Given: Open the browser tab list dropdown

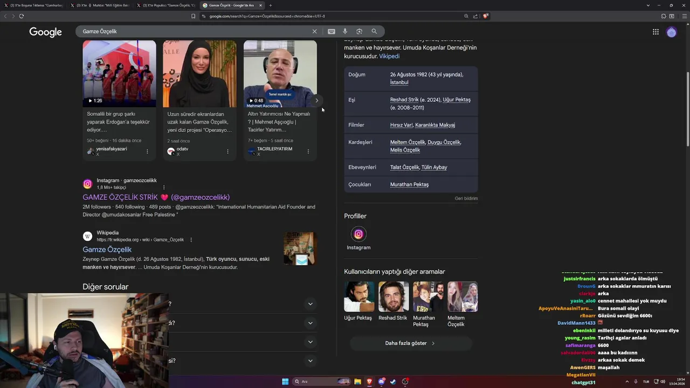Looking at the screenshot, I should pos(648,5).
